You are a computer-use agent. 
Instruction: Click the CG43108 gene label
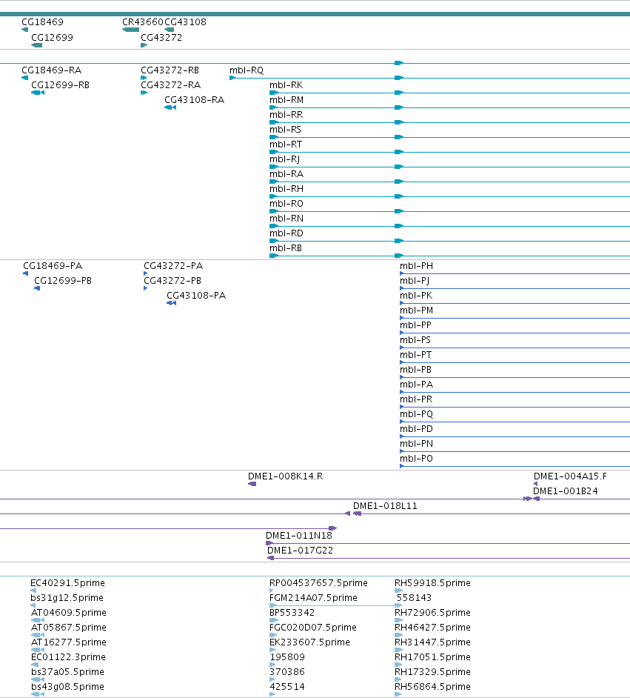(185, 21)
